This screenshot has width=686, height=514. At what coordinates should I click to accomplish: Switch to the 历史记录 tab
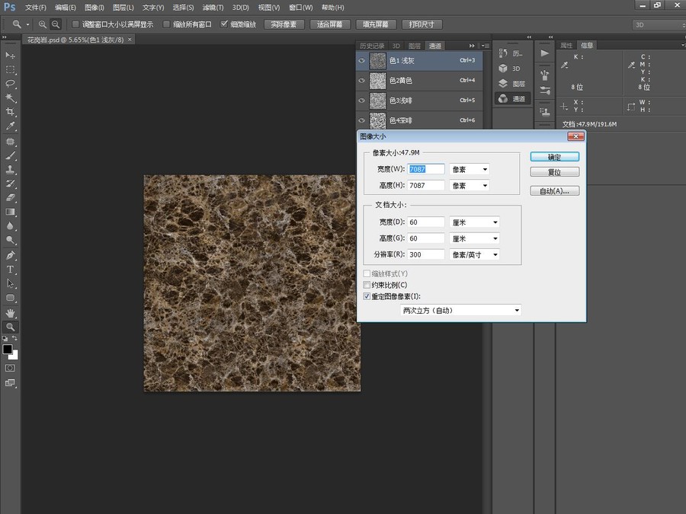[x=372, y=46]
